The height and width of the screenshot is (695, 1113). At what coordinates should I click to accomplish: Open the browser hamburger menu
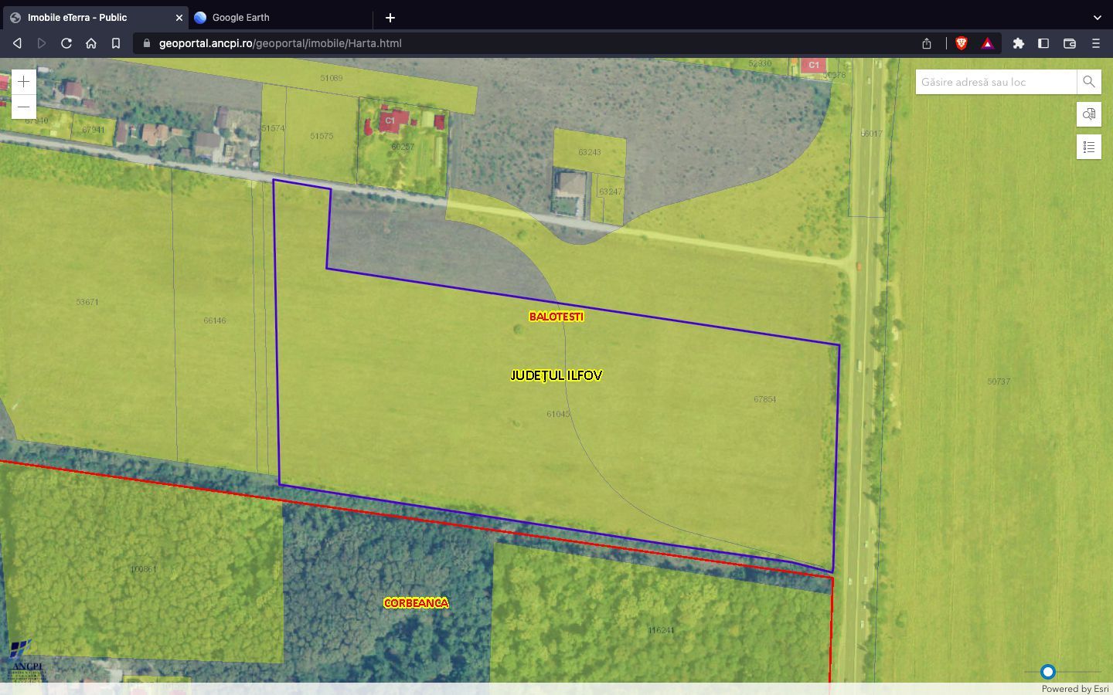coord(1096,43)
